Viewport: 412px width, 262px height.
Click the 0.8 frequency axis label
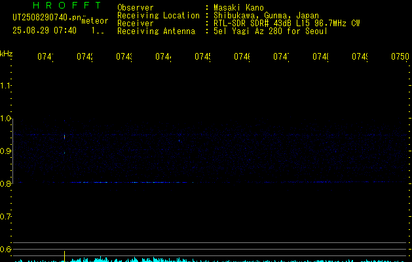click(x=5, y=183)
